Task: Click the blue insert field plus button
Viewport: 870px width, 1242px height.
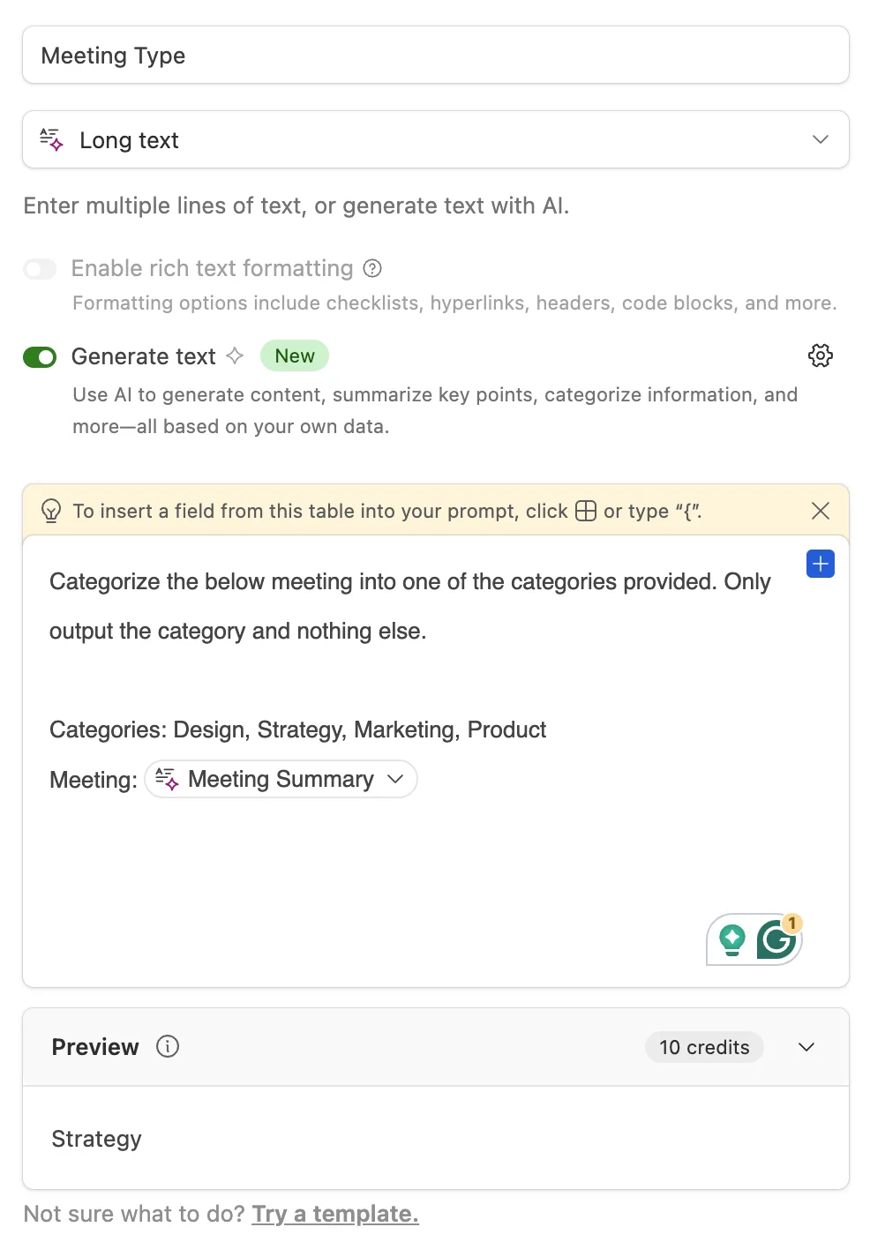Action: (820, 564)
